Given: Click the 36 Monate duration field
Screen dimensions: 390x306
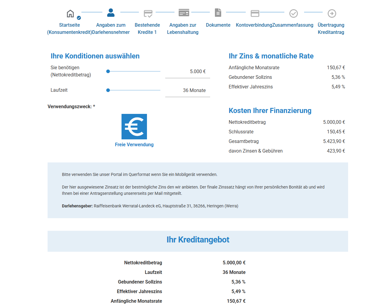Looking at the screenshot, I should click(x=188, y=91).
